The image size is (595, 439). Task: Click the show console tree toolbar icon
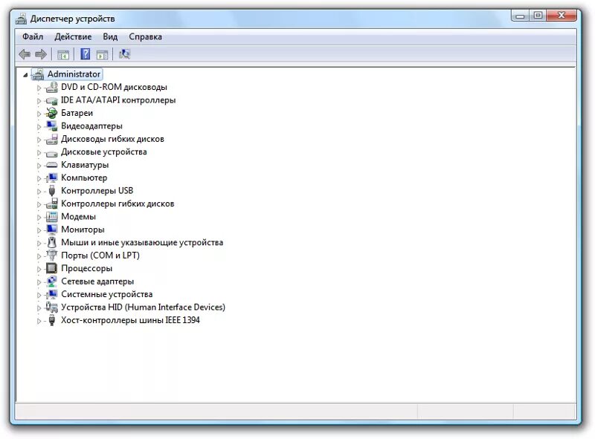pos(63,54)
